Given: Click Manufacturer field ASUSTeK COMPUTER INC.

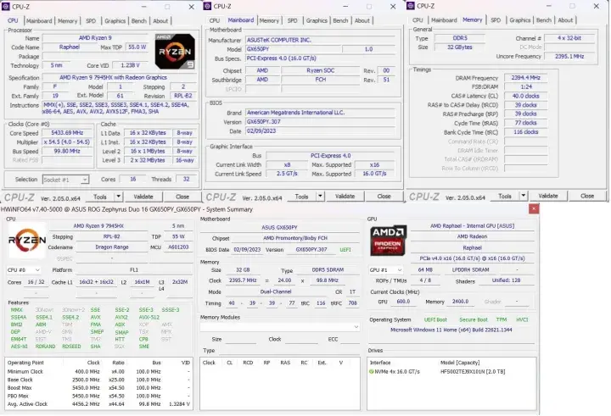Looking at the screenshot, I should pos(320,40).
